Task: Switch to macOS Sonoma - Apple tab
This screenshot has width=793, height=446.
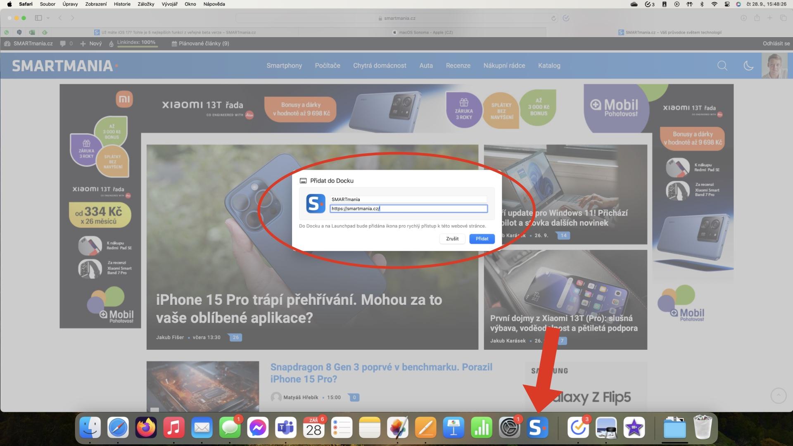Action: pyautogui.click(x=422, y=32)
